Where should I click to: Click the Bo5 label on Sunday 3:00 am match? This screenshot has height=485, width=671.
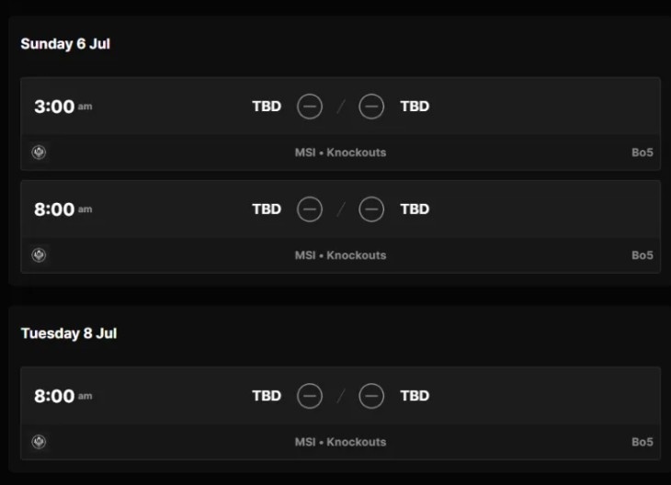pyautogui.click(x=642, y=152)
